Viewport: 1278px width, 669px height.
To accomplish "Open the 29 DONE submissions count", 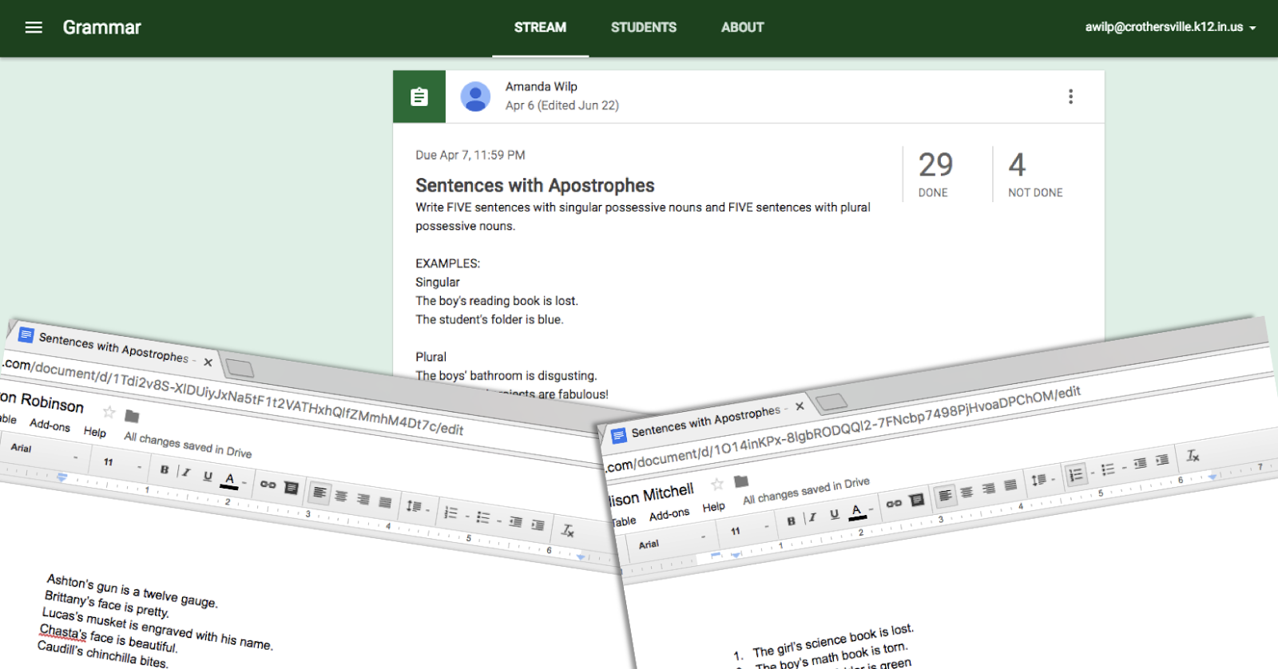I will (x=935, y=174).
